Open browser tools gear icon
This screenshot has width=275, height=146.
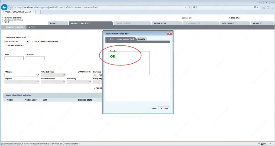click(x=272, y=7)
